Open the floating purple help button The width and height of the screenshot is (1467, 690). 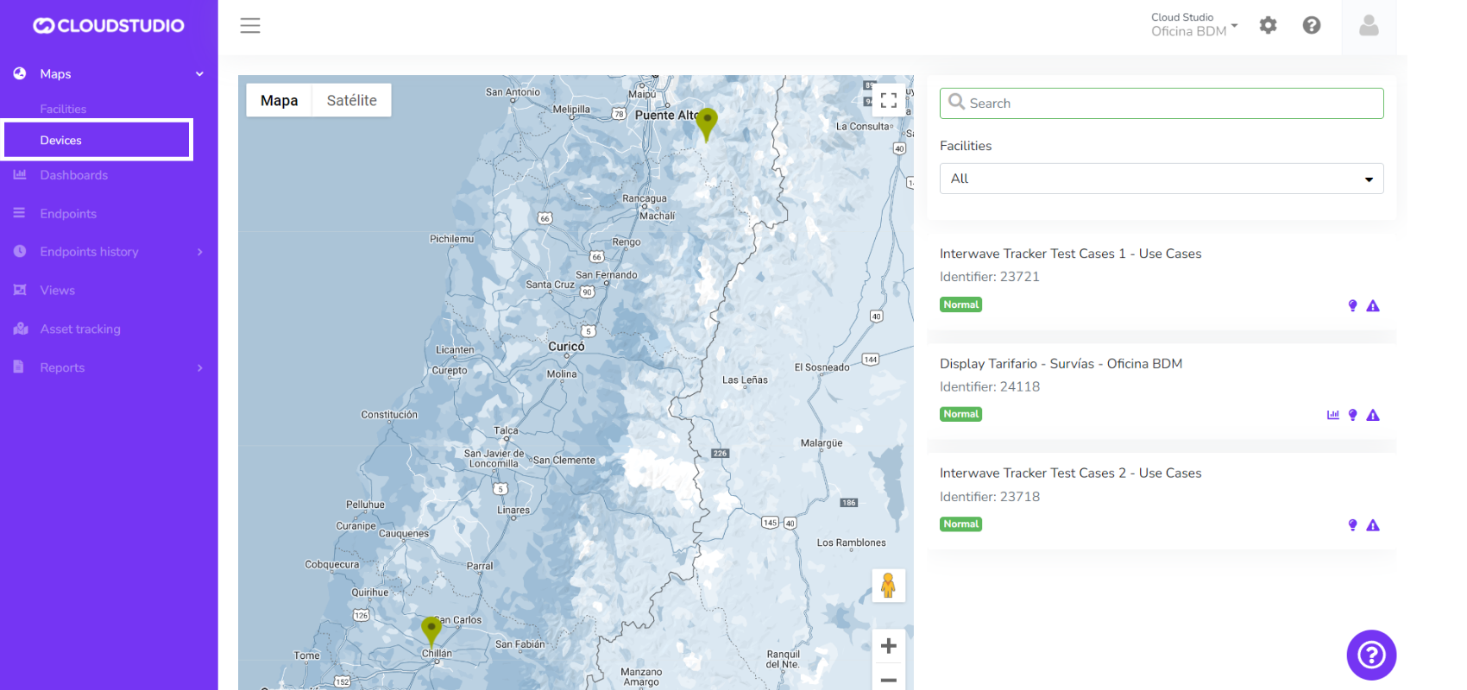tap(1370, 655)
